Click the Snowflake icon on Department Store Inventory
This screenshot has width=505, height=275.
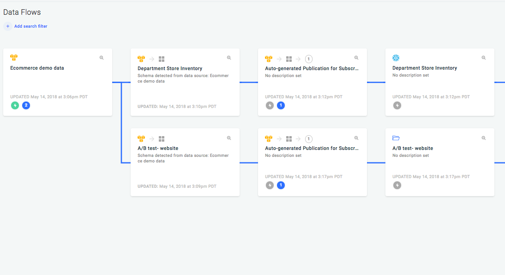396,58
